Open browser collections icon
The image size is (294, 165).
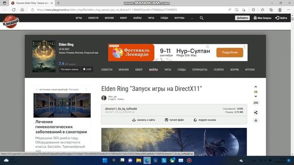(x=271, y=10)
